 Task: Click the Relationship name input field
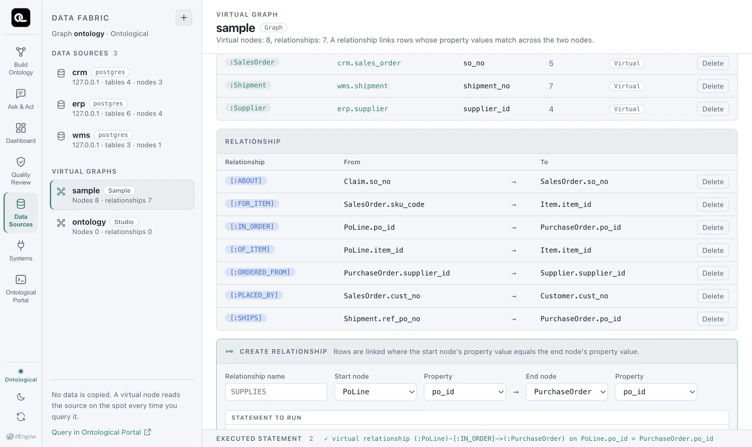click(276, 392)
